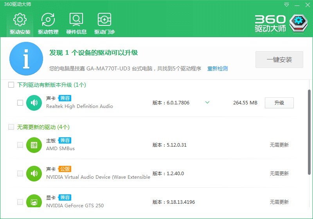
Task: Open the 驱动安装 gear icon tab
Action: click(20, 24)
